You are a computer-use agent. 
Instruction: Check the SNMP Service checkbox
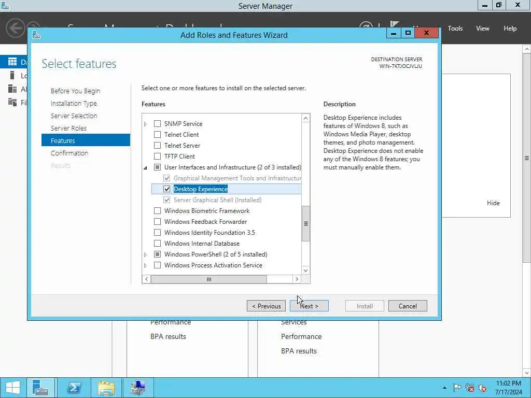pos(157,123)
